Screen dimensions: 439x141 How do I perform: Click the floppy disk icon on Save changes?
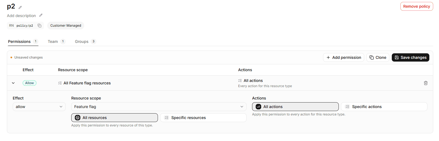point(397,57)
